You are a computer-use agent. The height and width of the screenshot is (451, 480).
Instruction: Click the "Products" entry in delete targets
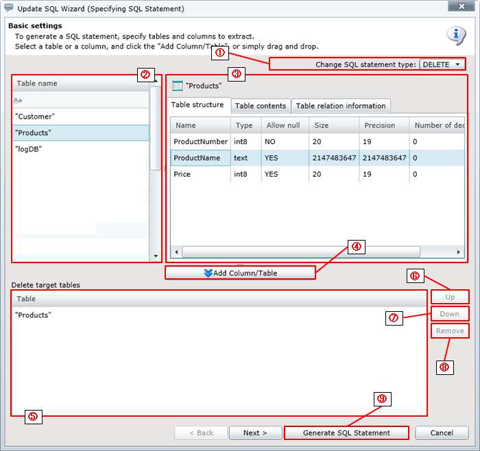[33, 315]
